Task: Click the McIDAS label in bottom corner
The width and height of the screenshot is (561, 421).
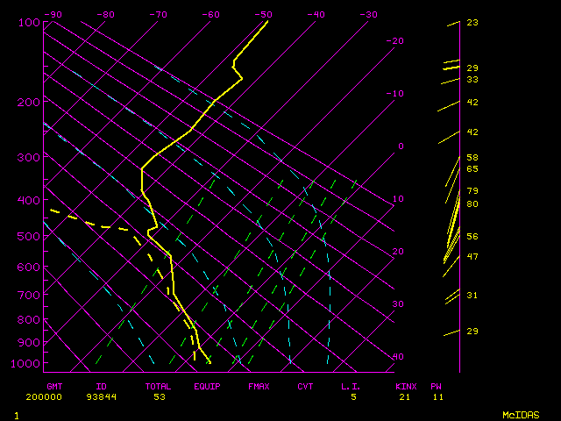Action: point(520,415)
